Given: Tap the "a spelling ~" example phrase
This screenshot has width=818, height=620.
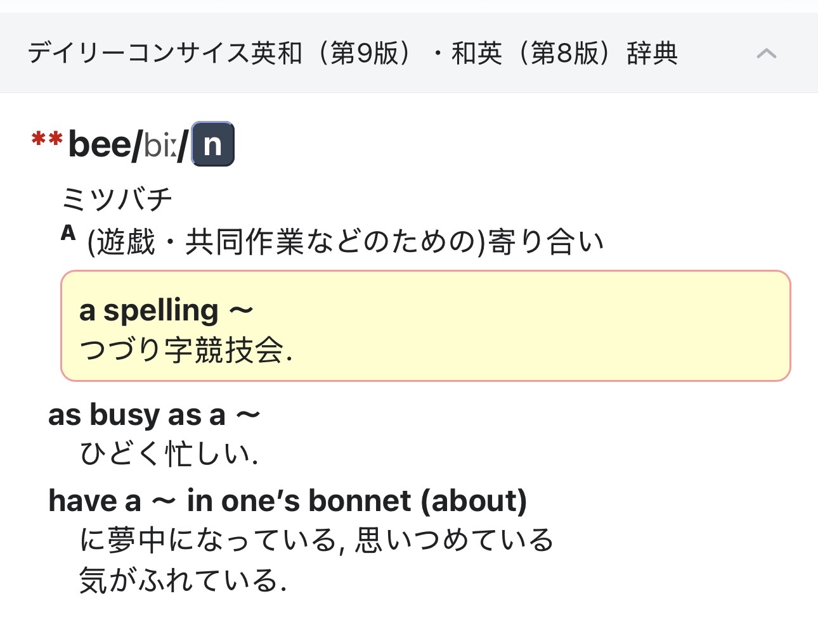Looking at the screenshot, I should [x=166, y=311].
